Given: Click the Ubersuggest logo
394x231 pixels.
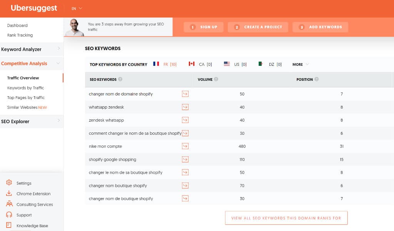Looking at the screenshot, I should pos(34,8).
